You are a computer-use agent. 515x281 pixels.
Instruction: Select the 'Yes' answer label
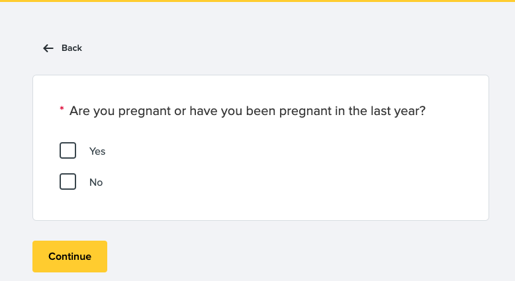97,151
